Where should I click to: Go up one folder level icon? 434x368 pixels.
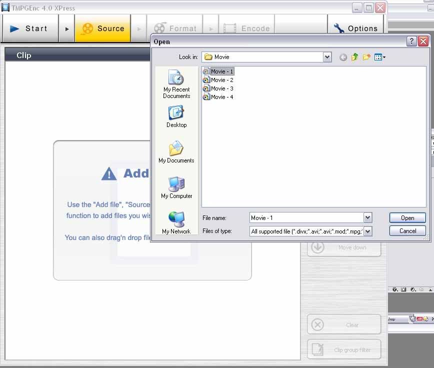[355, 57]
